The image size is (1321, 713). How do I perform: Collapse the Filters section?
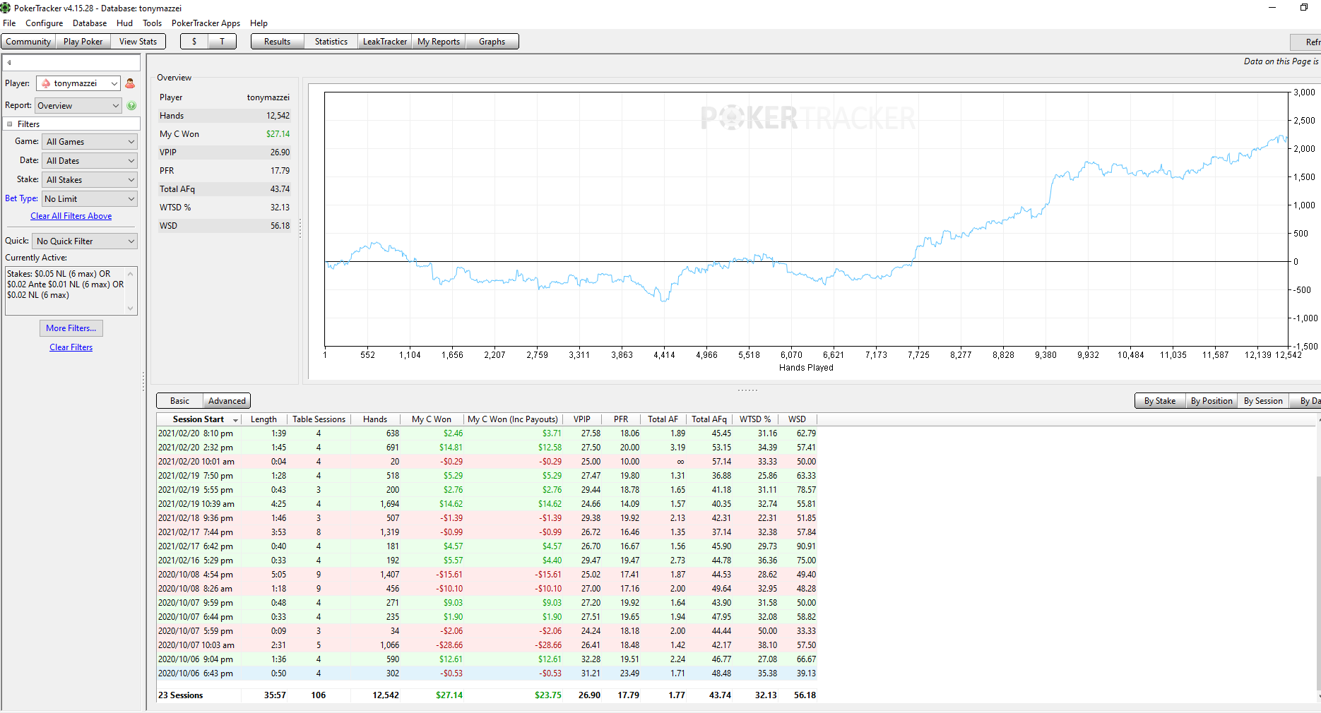(x=10, y=124)
